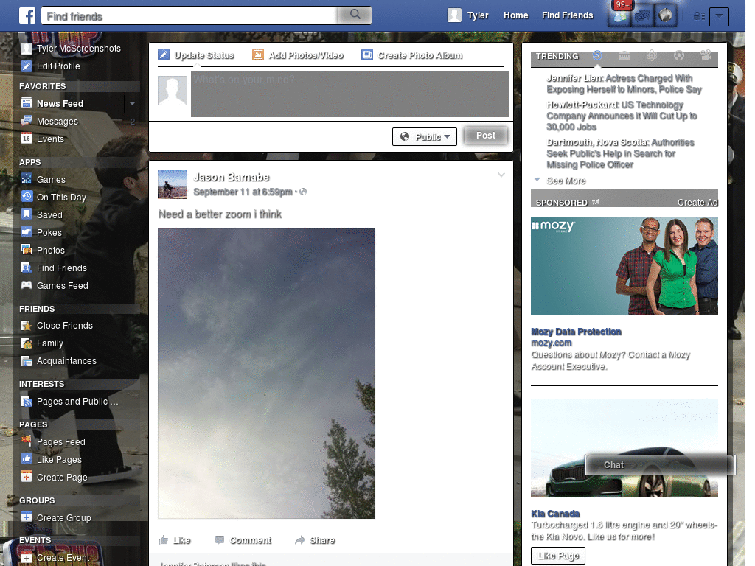
Task: Click the Add Photos/Video icon
Action: point(258,55)
